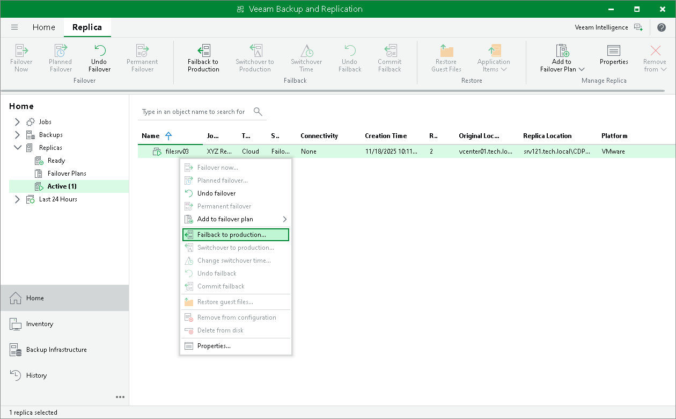This screenshot has width=676, height=419.
Task: Choose Properties... in the context menu
Action: pyautogui.click(x=236, y=346)
